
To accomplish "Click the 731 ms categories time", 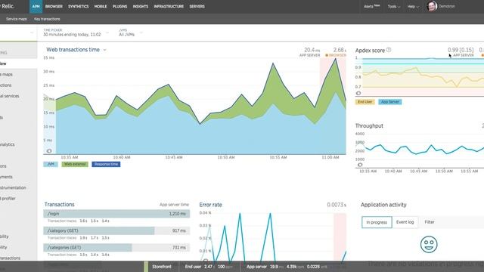I will click(179, 248).
